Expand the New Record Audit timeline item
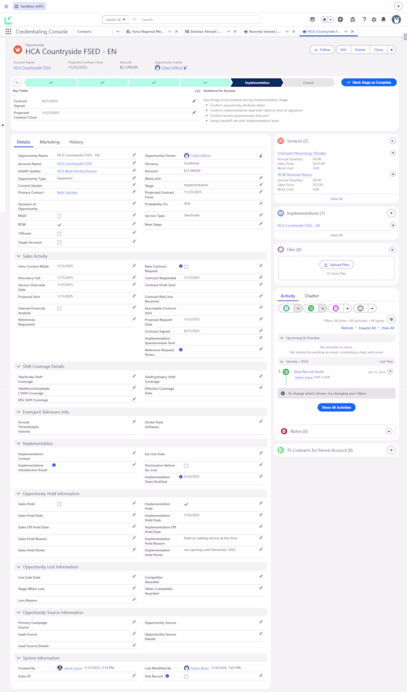 coord(280,372)
